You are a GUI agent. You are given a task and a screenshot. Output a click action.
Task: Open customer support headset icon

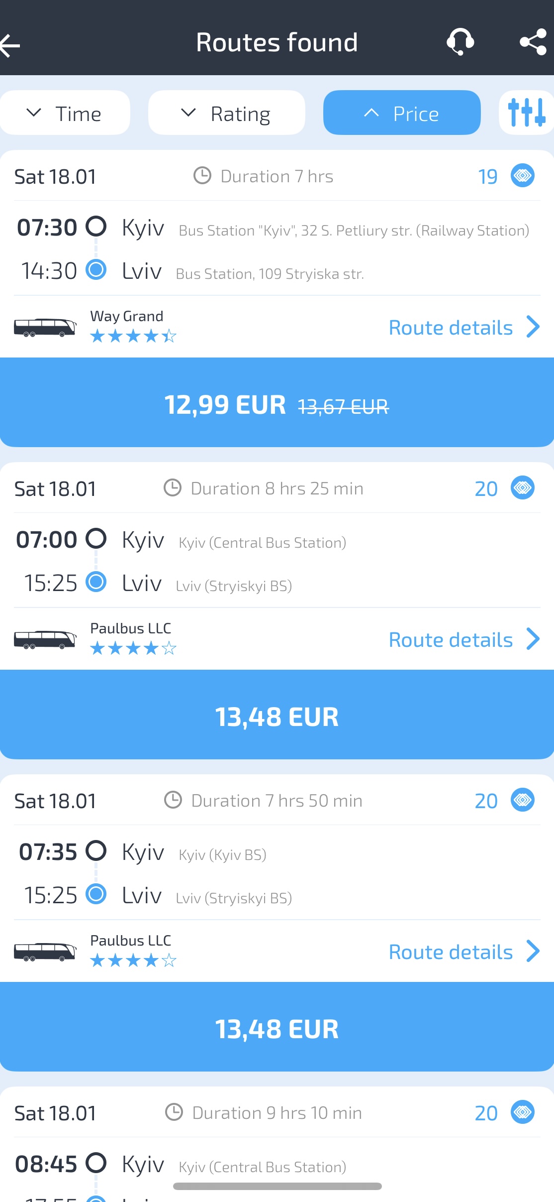(x=460, y=42)
